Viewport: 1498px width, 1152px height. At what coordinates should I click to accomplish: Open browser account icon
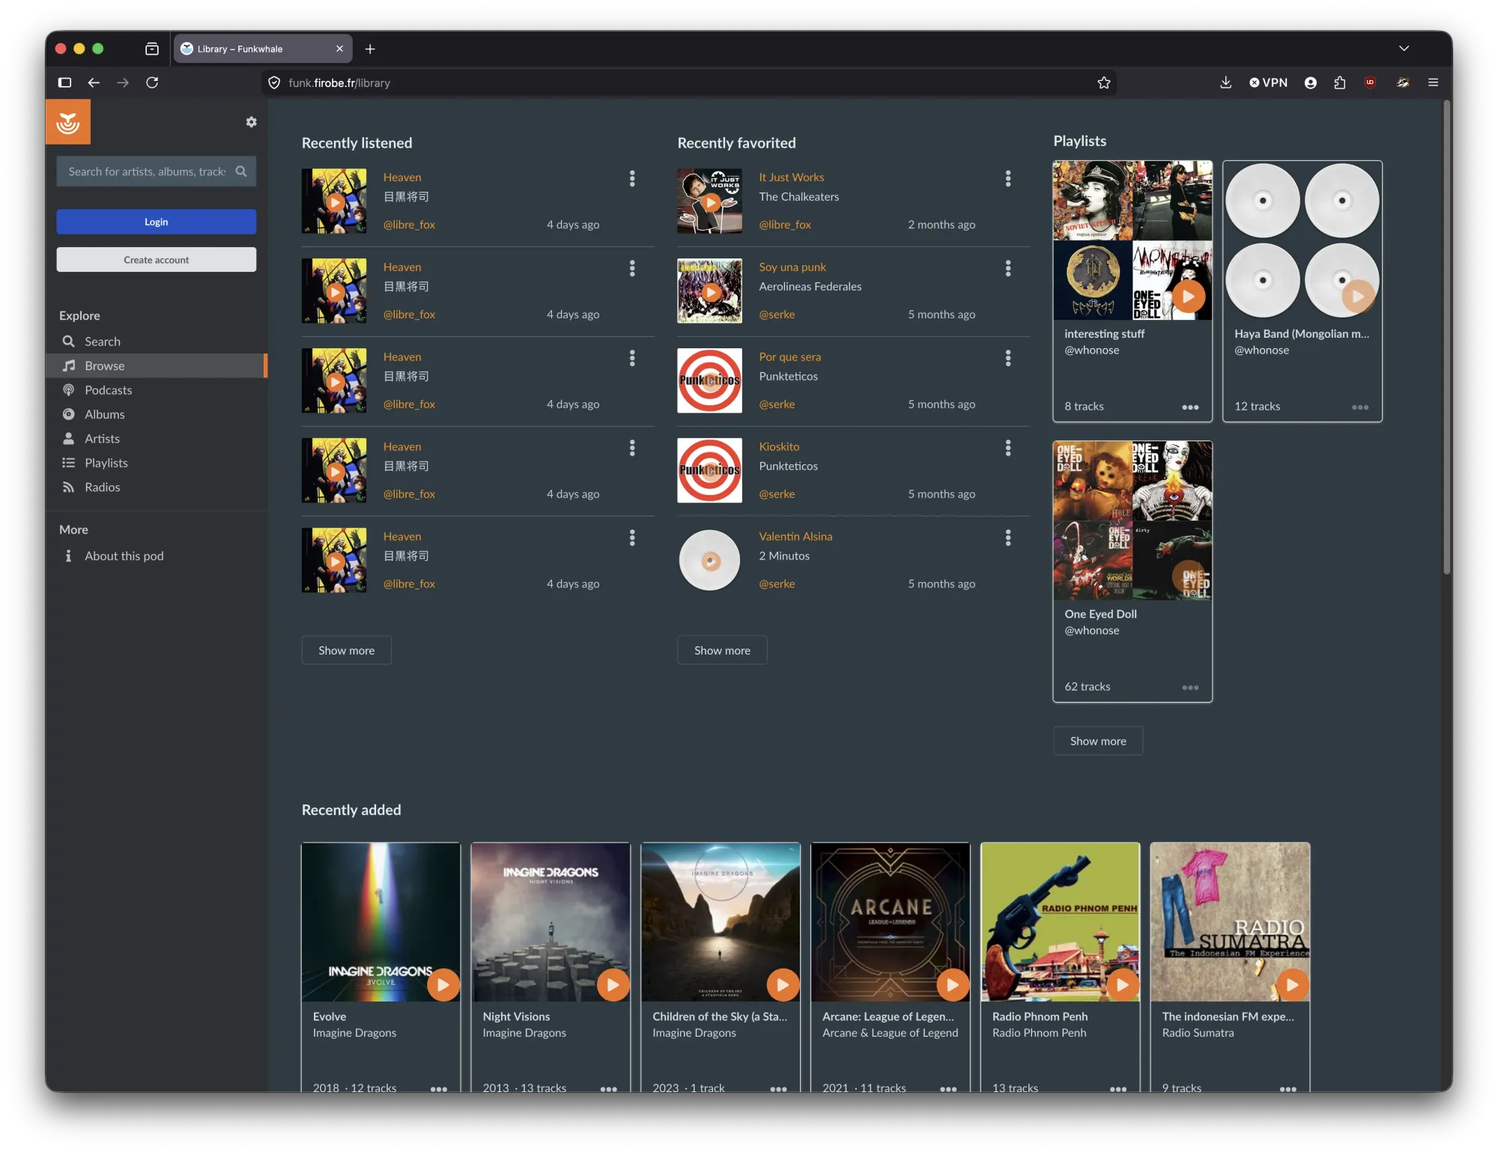[x=1311, y=82]
